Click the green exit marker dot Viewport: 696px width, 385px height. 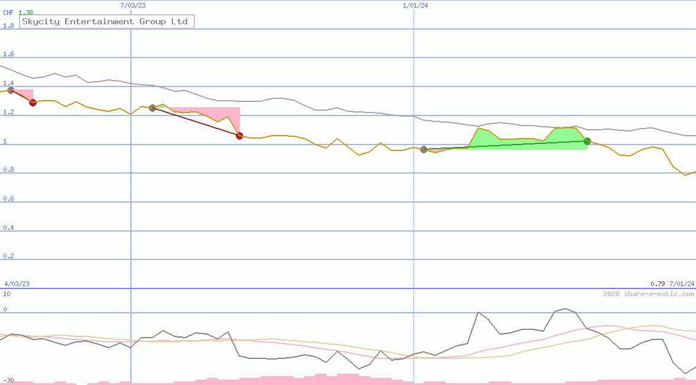point(587,141)
